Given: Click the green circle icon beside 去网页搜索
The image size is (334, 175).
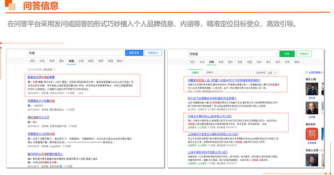Looking at the screenshot, I should pyautogui.click(x=307, y=73).
